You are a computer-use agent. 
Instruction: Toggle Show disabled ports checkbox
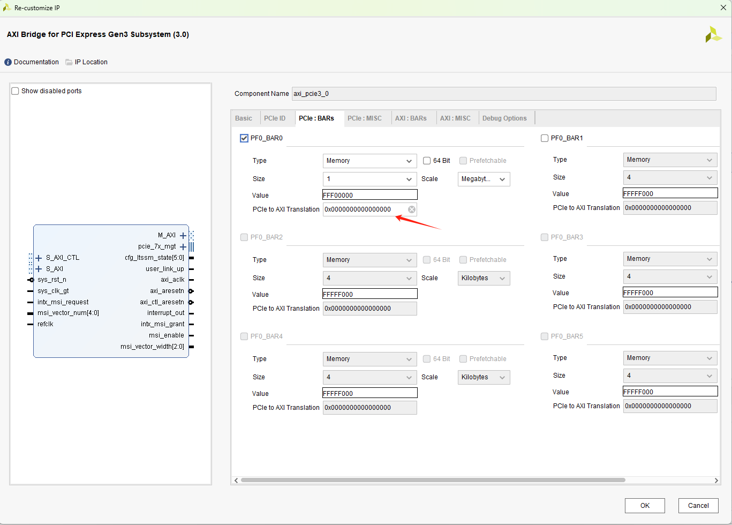[15, 91]
